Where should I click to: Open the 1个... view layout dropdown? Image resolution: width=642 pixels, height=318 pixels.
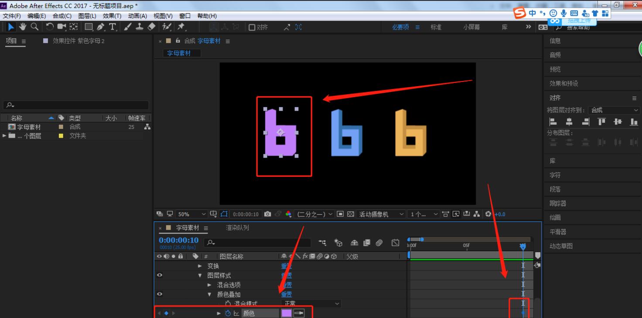tap(424, 214)
